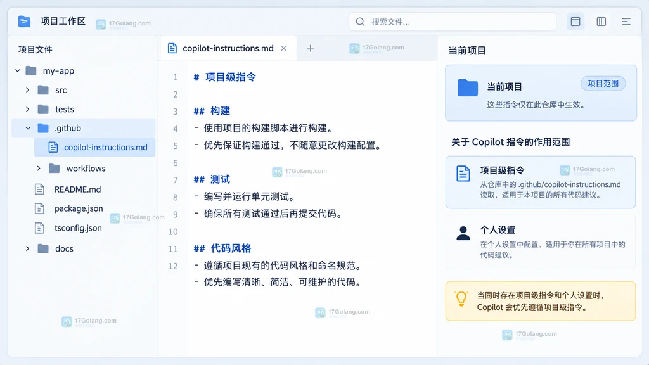Screen dimensions: 649x365
Task: Expand the docs folder chevron
Action: pyautogui.click(x=28, y=248)
